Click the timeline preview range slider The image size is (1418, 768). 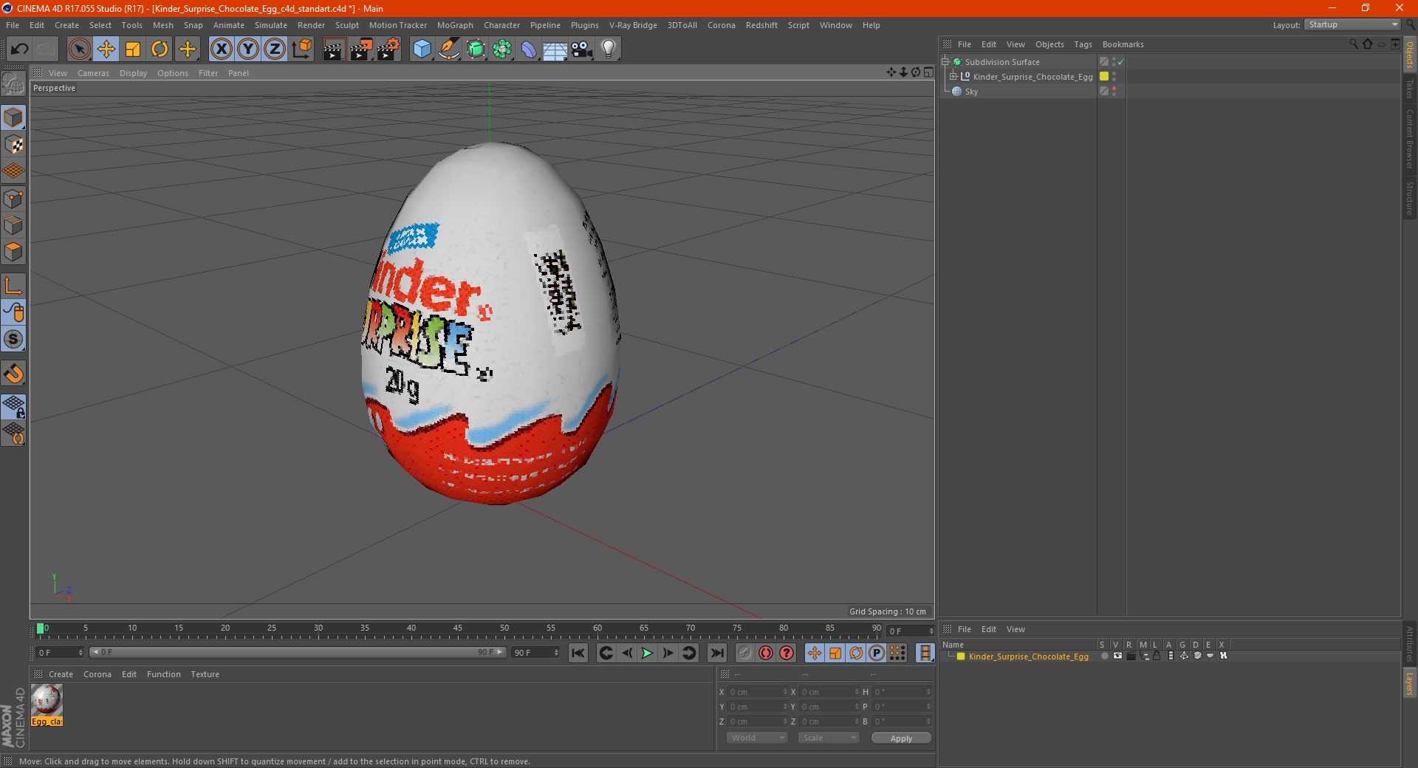point(297,652)
